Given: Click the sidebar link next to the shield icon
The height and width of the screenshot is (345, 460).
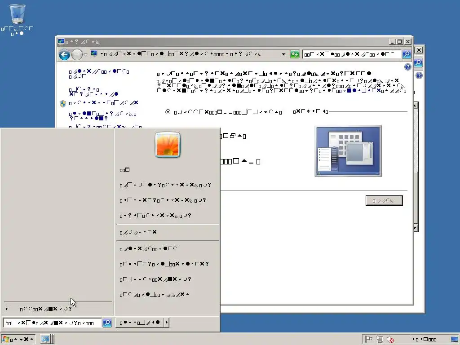Looking at the screenshot, I should (104, 103).
